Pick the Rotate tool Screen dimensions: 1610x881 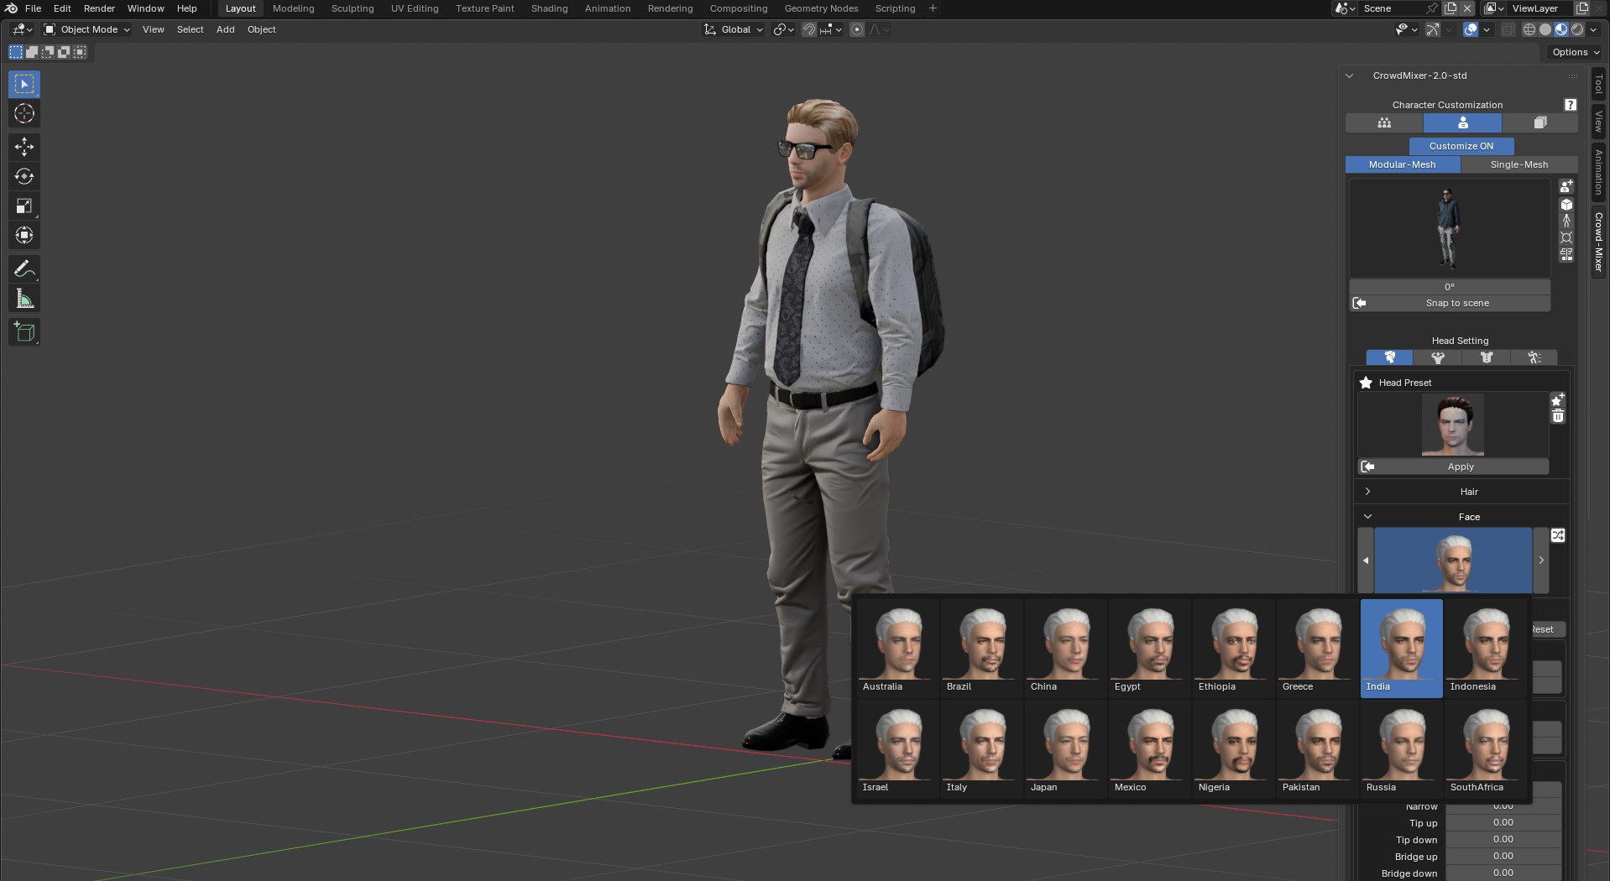point(24,176)
